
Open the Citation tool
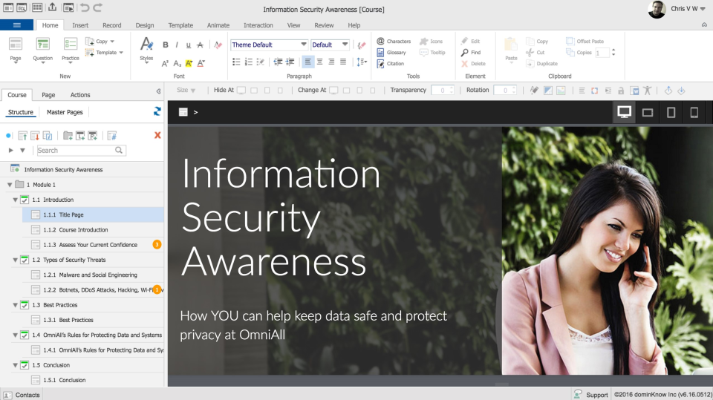pos(391,64)
